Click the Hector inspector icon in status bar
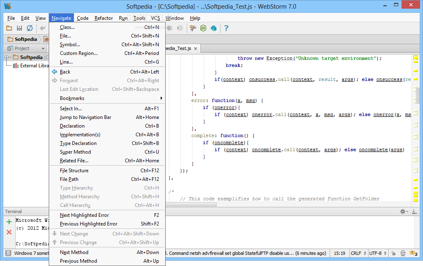The height and width of the screenshot is (266, 423). pyautogui.click(x=403, y=253)
